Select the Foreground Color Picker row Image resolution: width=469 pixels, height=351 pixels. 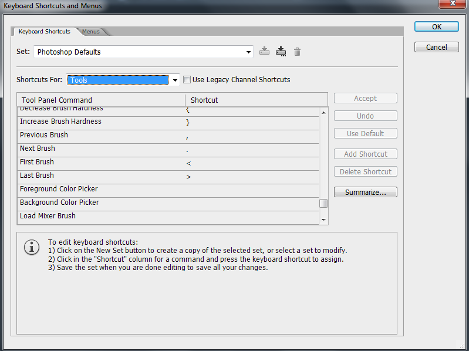pos(59,189)
